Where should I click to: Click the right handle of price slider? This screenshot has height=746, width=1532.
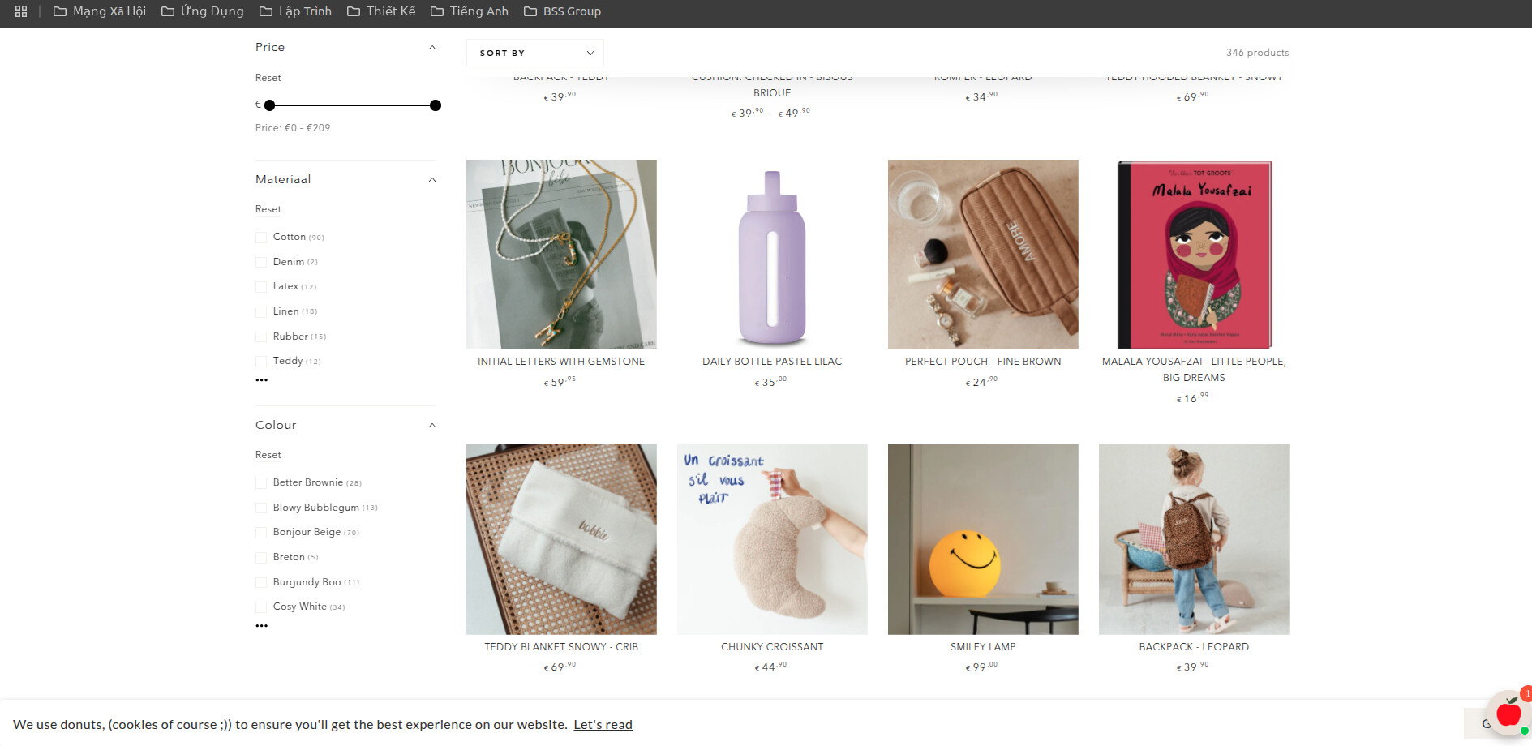coord(436,105)
